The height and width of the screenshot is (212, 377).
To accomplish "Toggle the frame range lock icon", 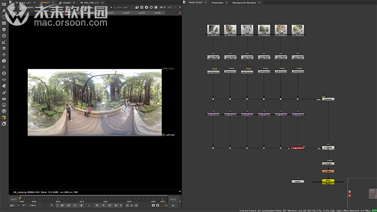I will (162, 206).
